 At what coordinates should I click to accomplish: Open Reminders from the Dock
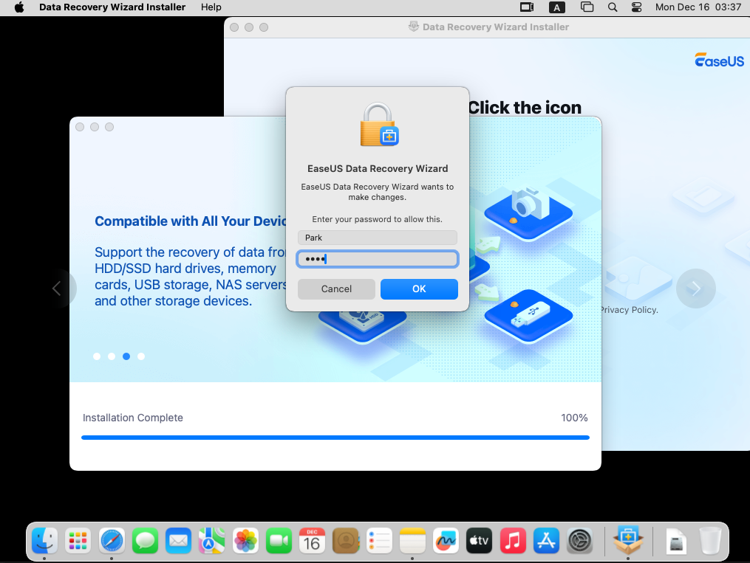click(379, 541)
